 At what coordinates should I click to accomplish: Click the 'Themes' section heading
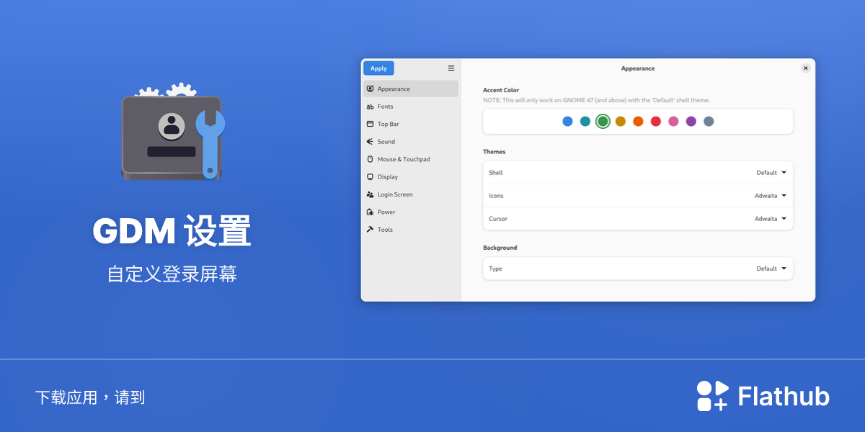[x=494, y=152]
